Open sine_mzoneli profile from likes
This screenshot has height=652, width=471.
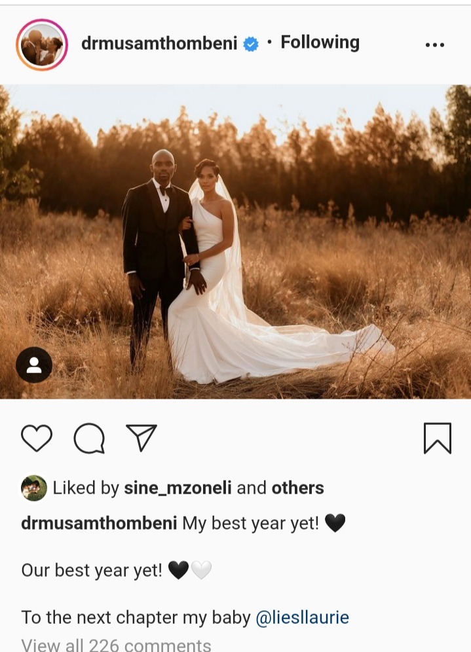point(178,488)
